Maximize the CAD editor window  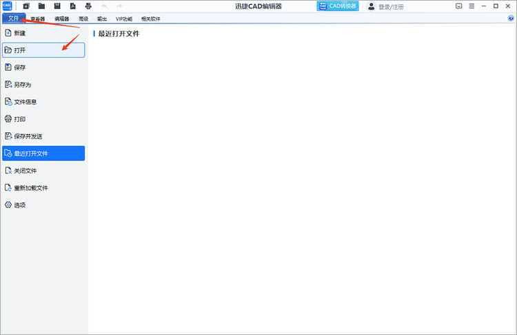point(496,6)
